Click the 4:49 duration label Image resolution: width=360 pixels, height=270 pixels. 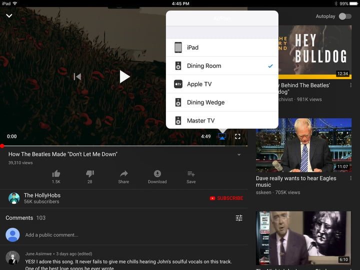coord(205,136)
